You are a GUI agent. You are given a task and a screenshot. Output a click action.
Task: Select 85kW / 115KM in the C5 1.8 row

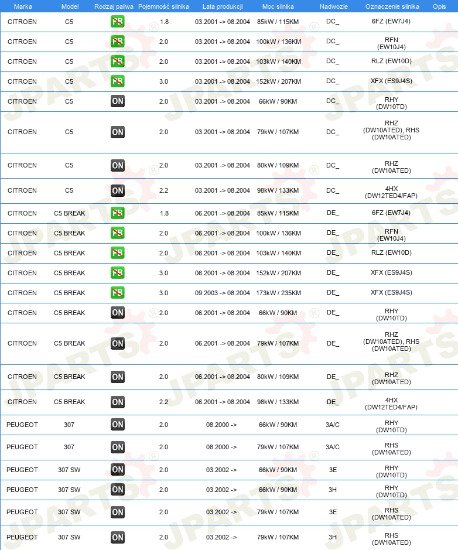[x=278, y=22]
